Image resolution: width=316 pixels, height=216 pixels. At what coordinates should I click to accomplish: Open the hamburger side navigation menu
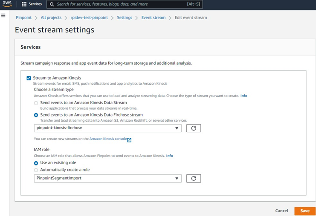(3, 15)
